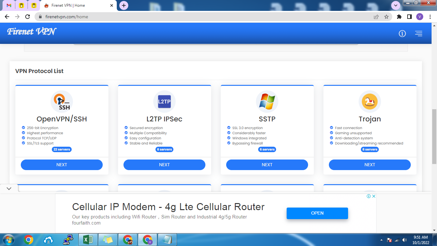Show hidden system tray icons
This screenshot has width=437, height=246.
381,240
